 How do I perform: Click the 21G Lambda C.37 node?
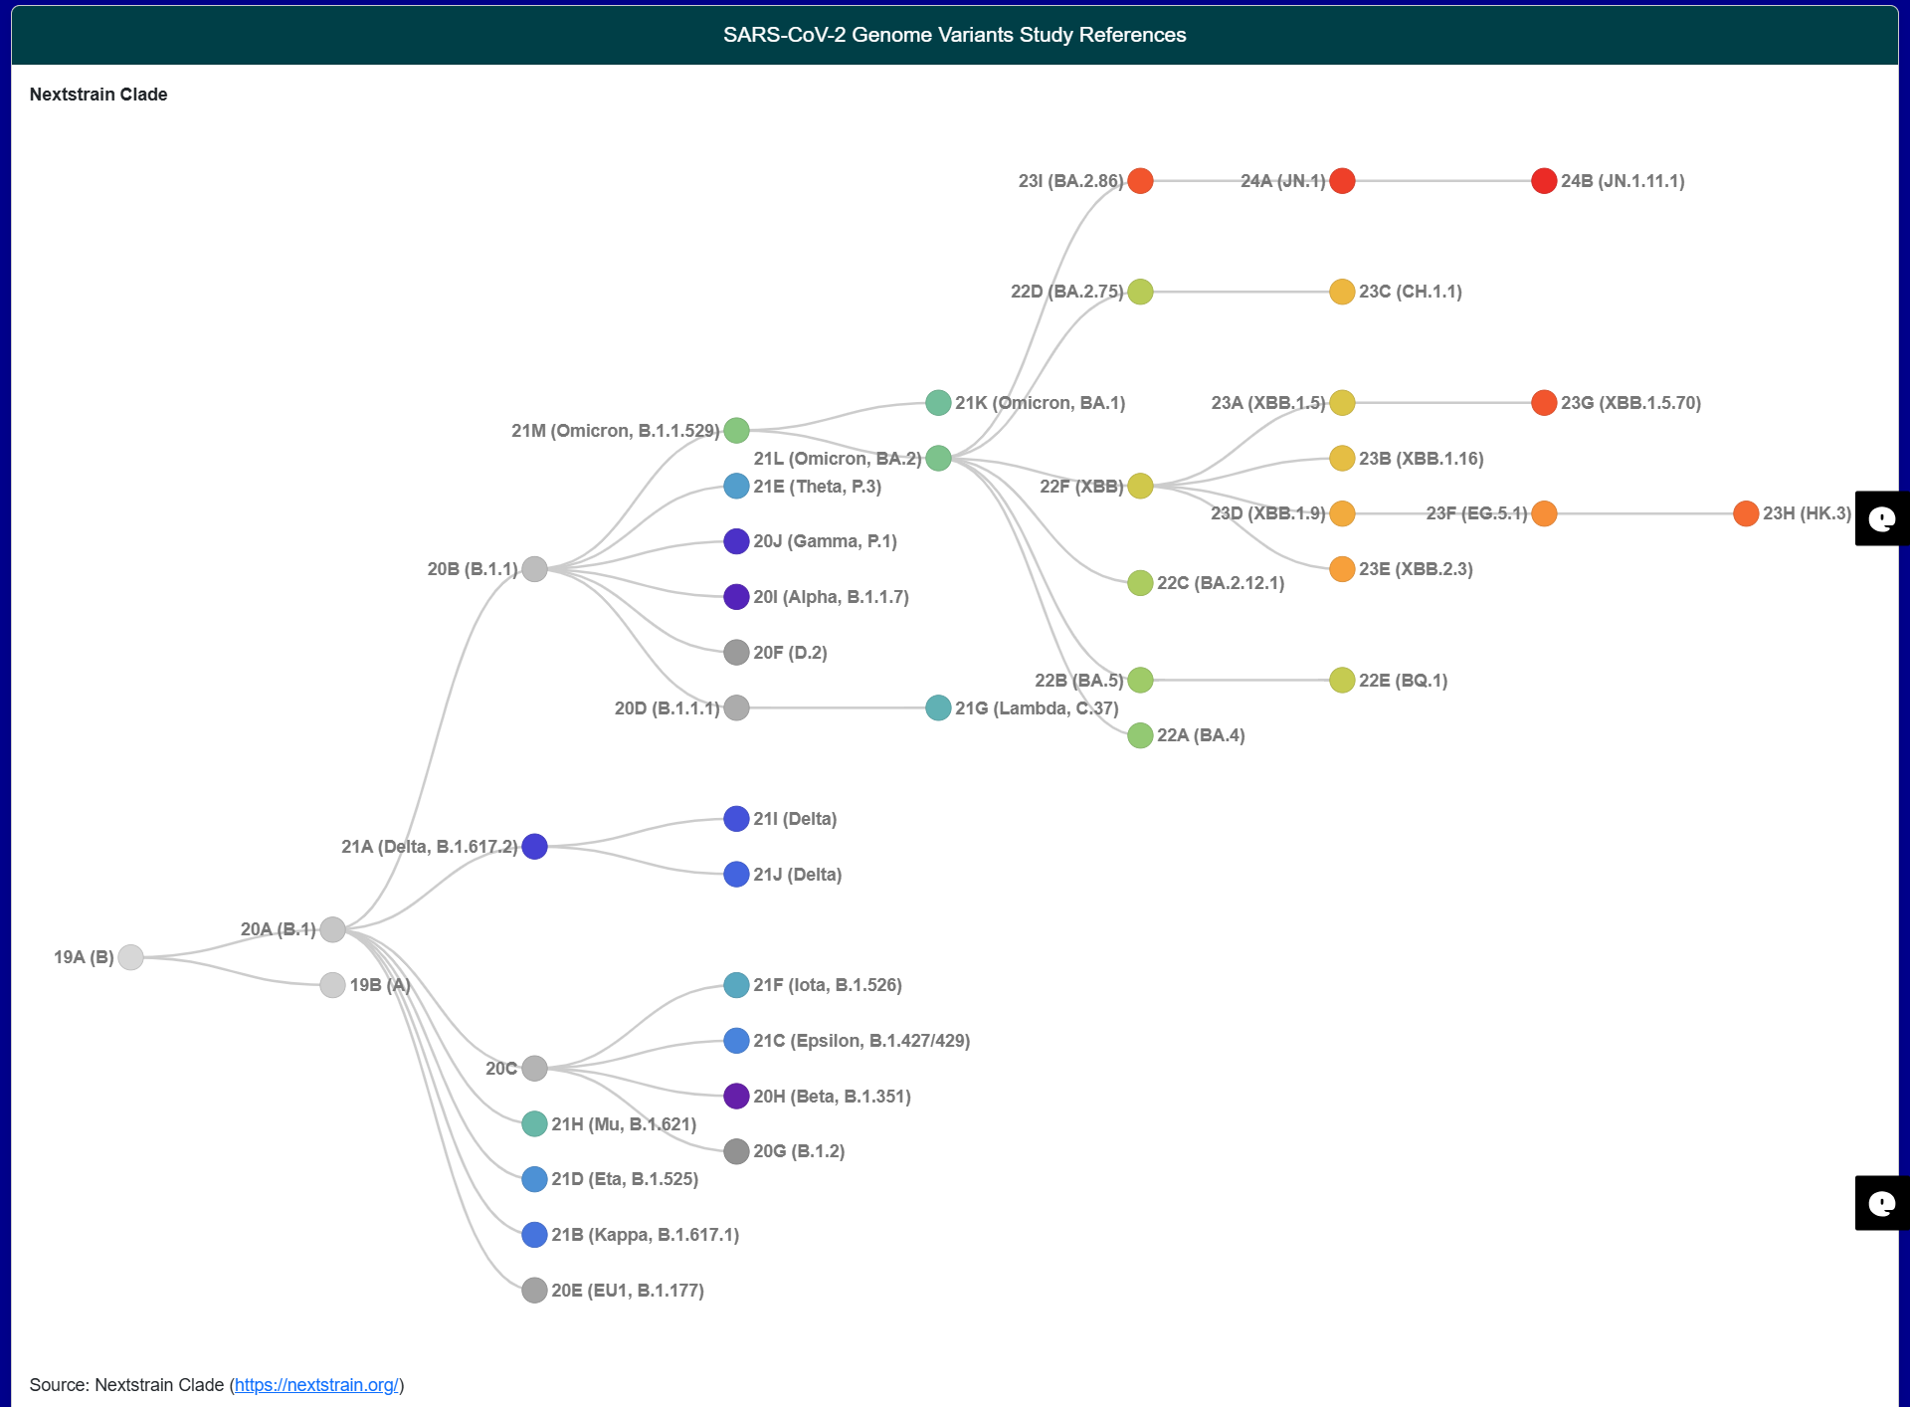tap(938, 707)
